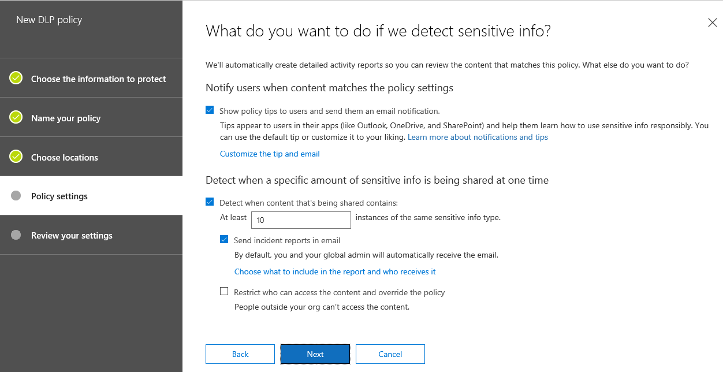Enable restrict access and override the policy
The width and height of the screenshot is (723, 372).
[224, 291]
